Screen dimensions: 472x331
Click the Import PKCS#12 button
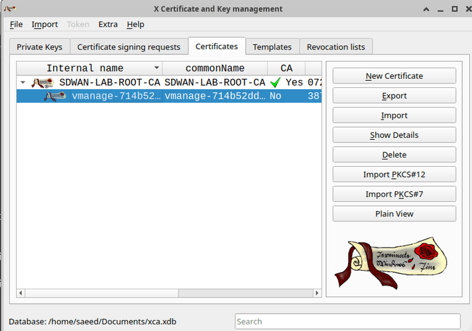[394, 175]
